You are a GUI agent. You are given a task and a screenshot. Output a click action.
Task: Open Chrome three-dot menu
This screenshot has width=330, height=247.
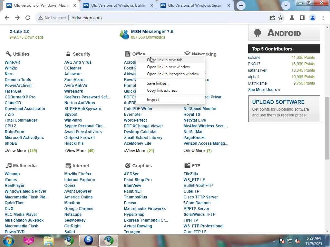[x=323, y=18]
